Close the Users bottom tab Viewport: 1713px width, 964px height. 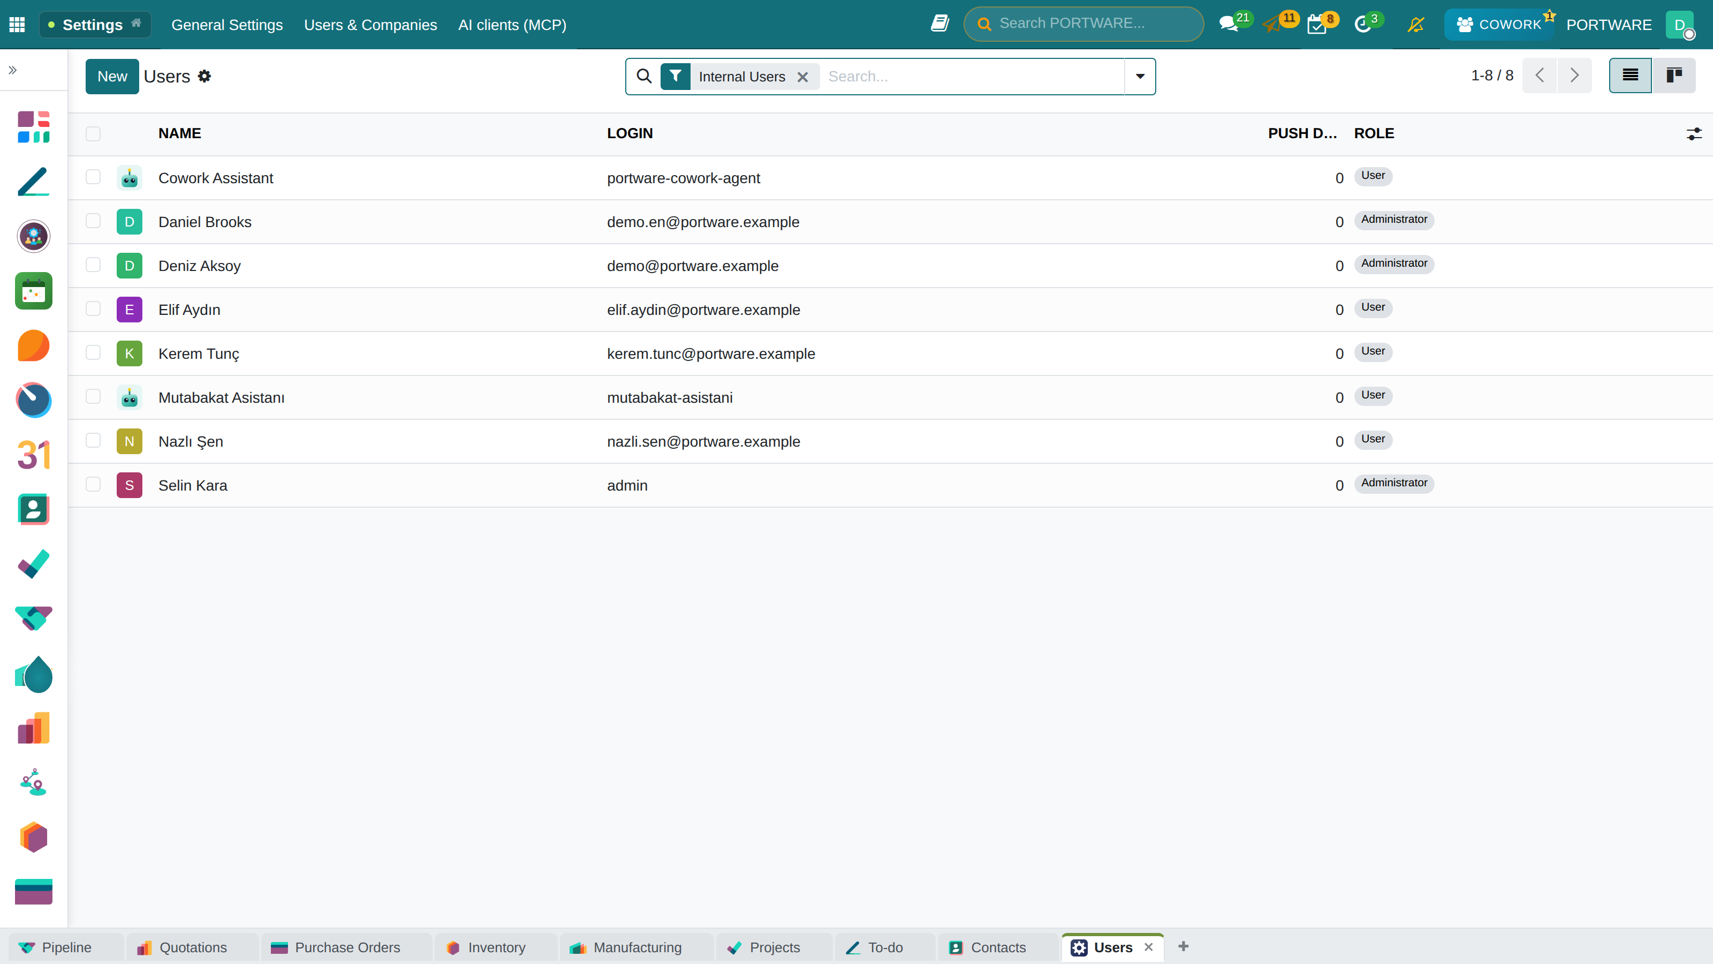click(1148, 947)
